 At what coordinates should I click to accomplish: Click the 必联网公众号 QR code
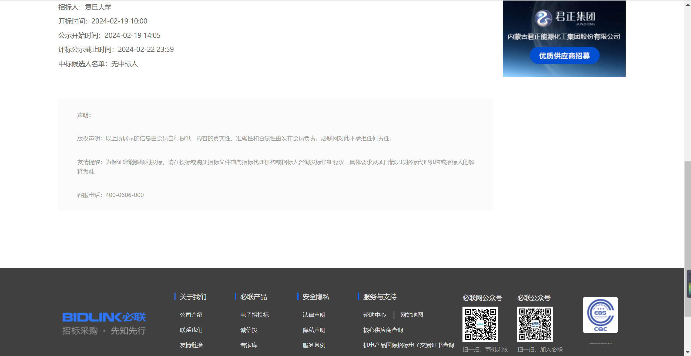pos(480,324)
